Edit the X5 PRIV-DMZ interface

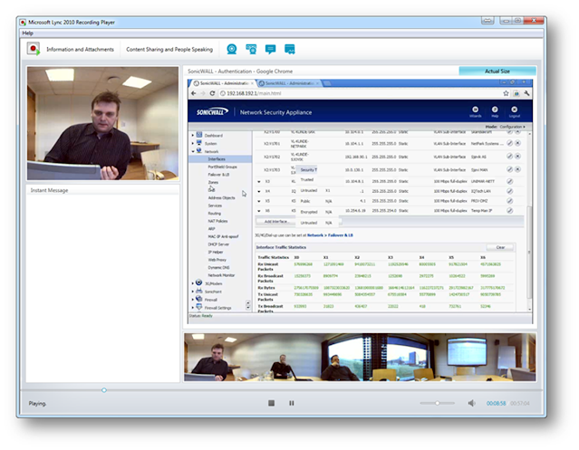509,201
